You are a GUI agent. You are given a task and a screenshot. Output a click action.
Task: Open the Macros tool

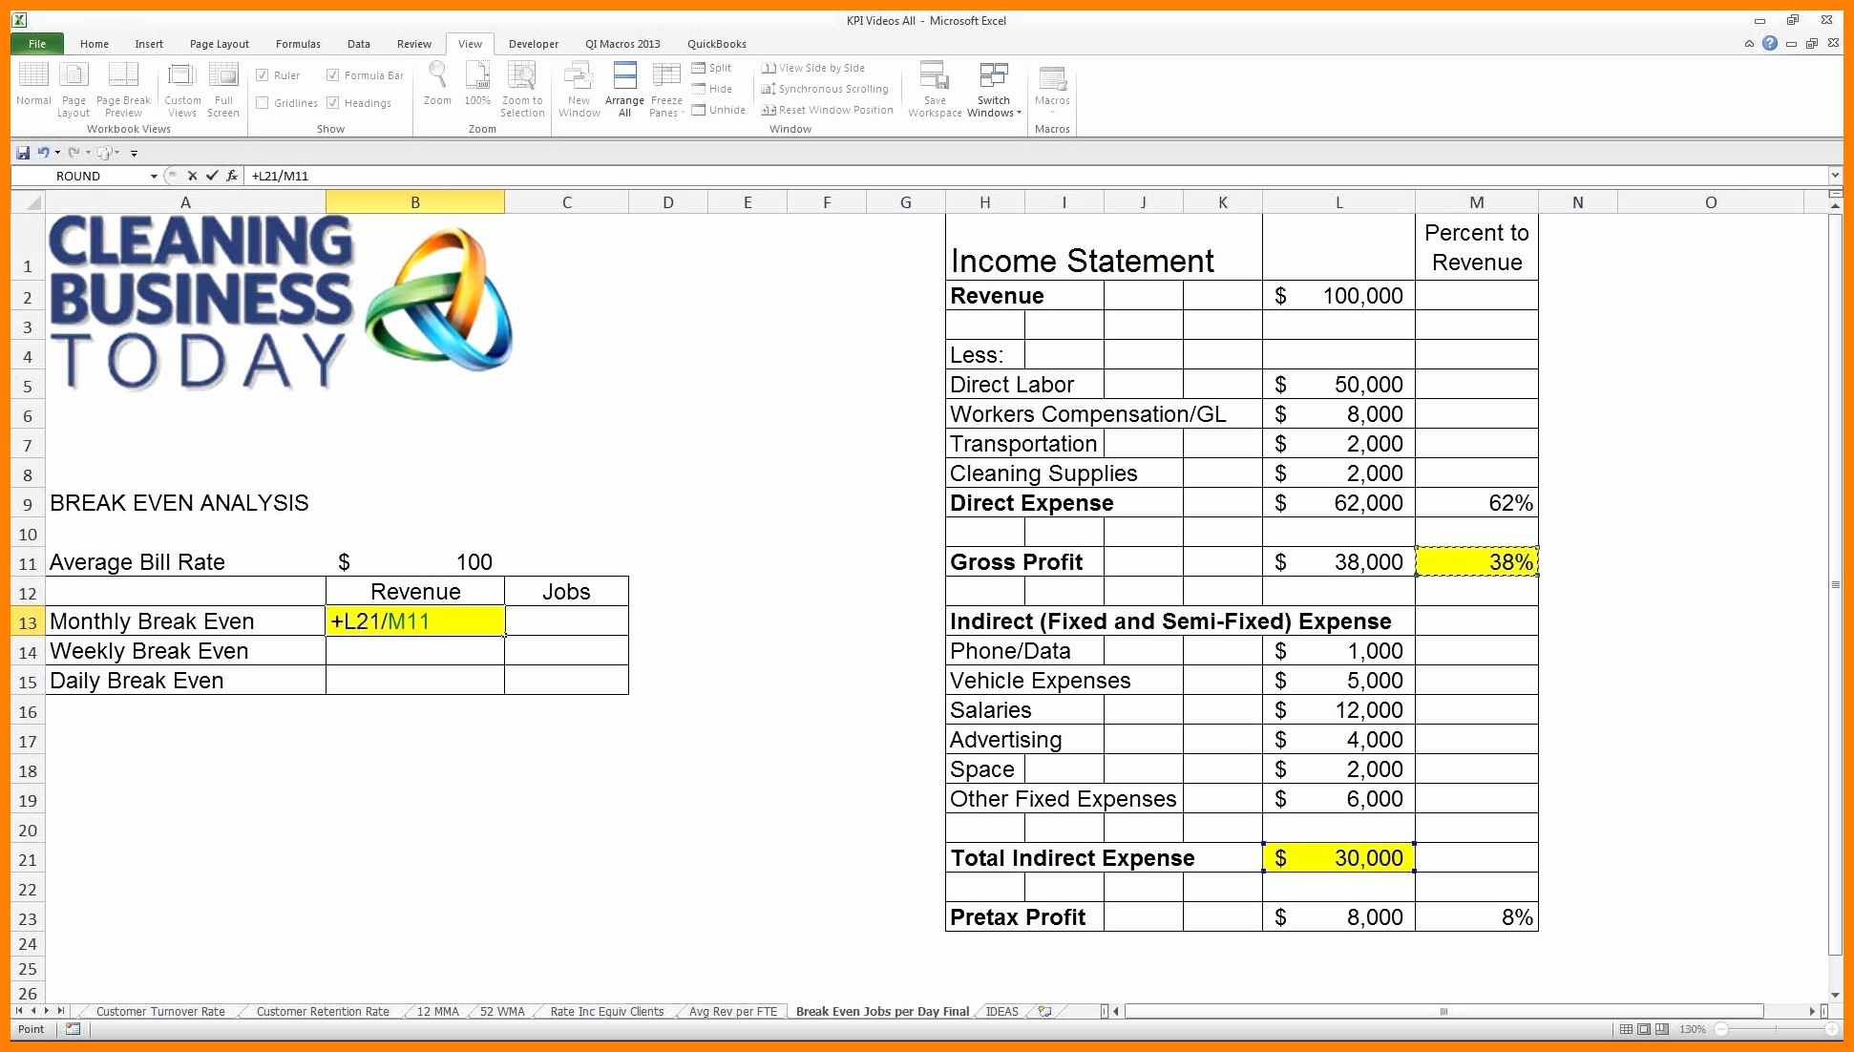point(1051,88)
